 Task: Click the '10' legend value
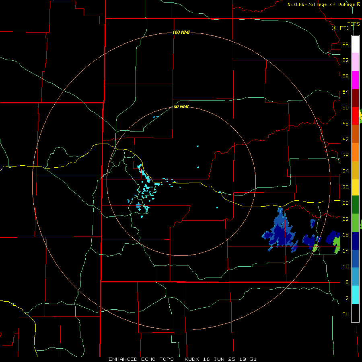pyautogui.click(x=346, y=266)
